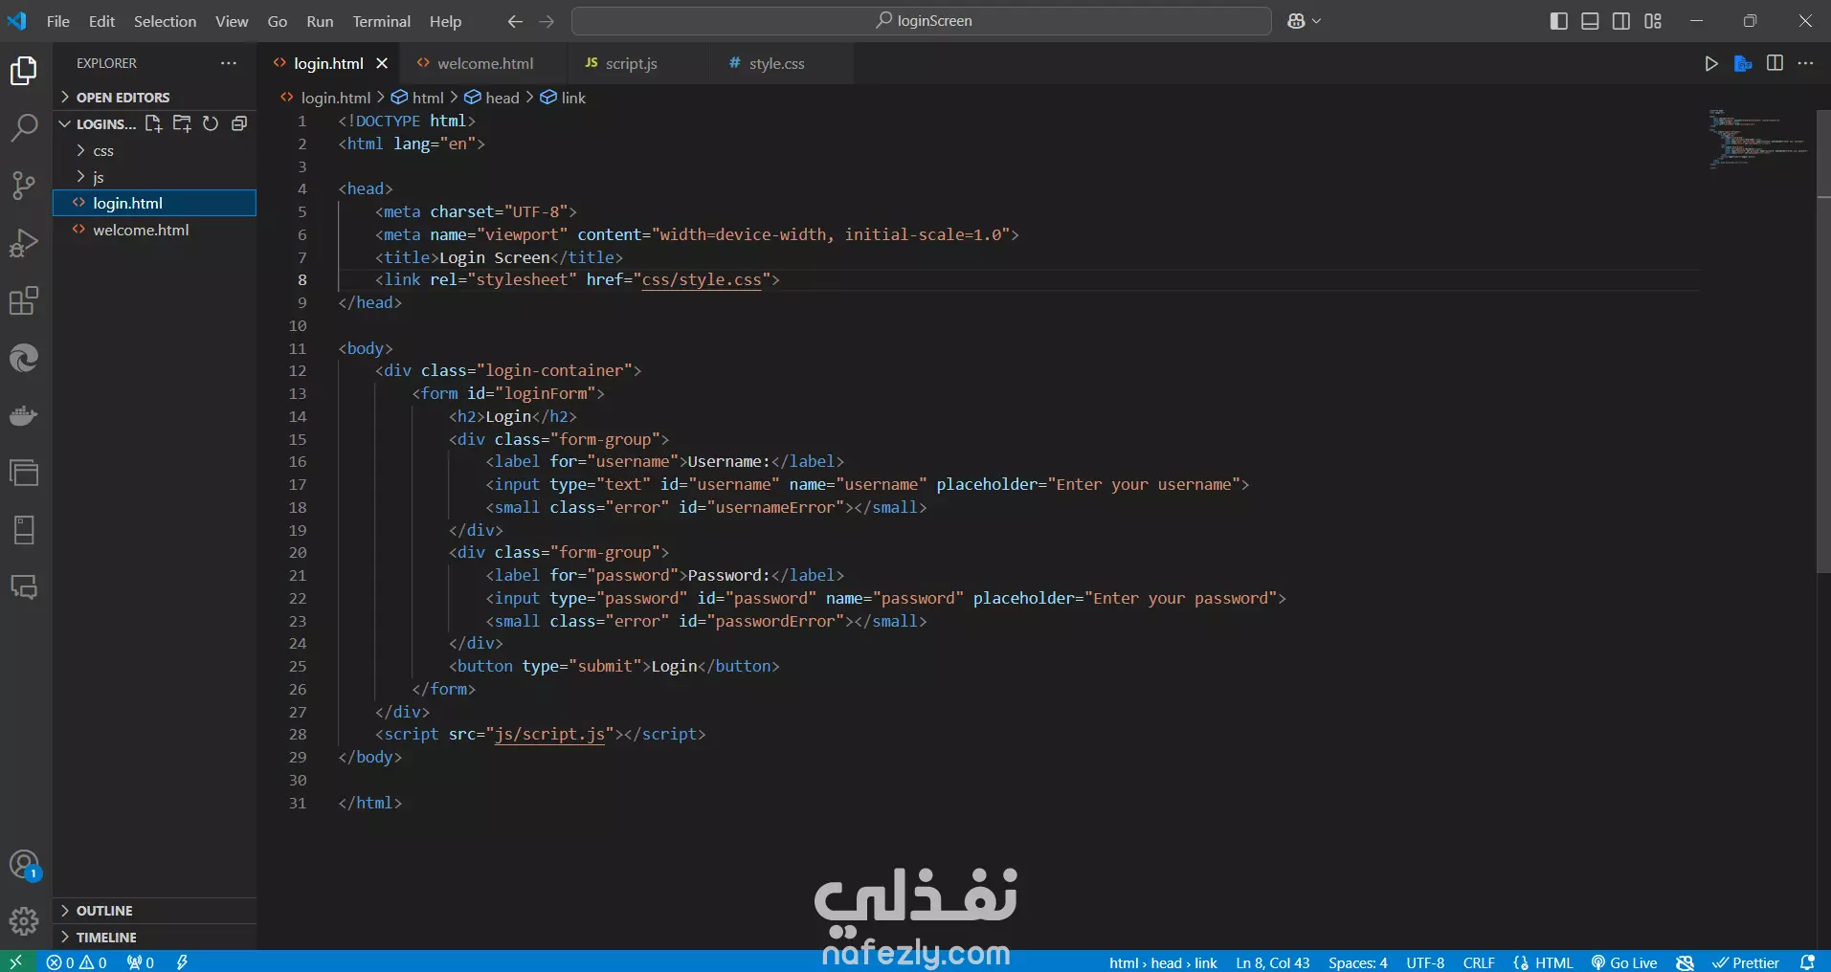Expand the TIMELINE section
1831x972 pixels.
(154, 938)
